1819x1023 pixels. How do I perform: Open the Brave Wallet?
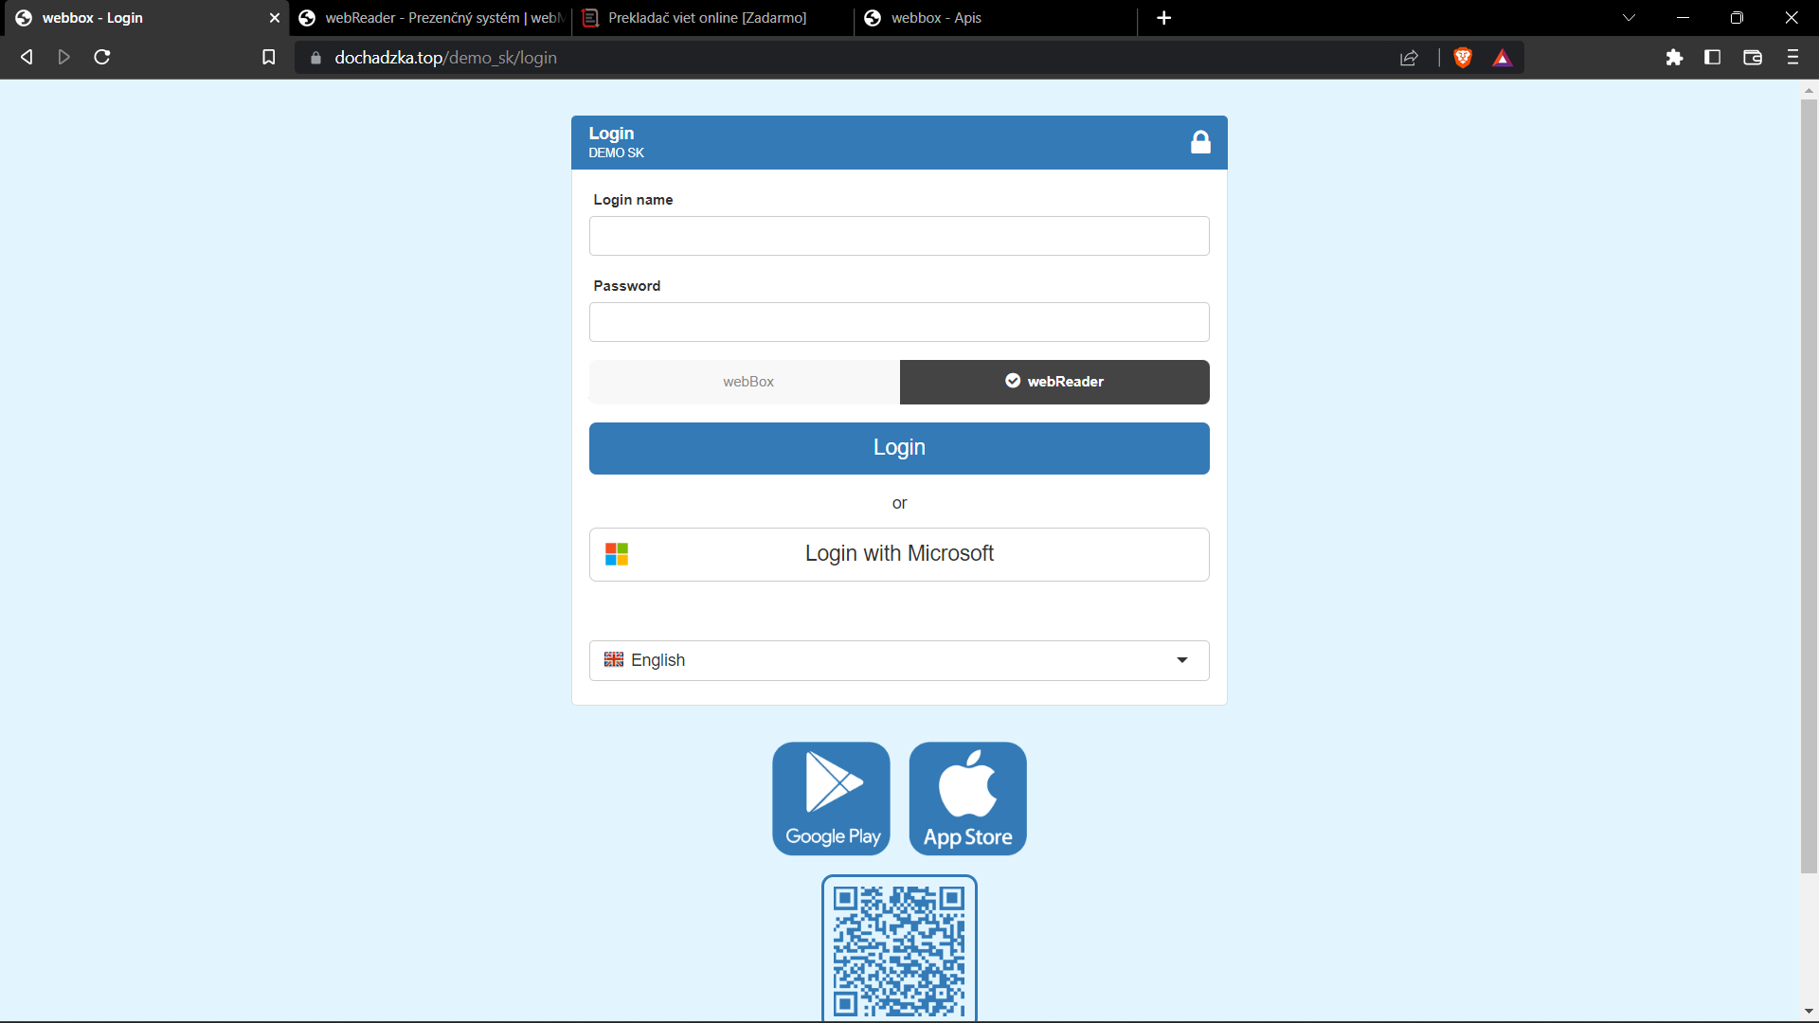click(1752, 58)
